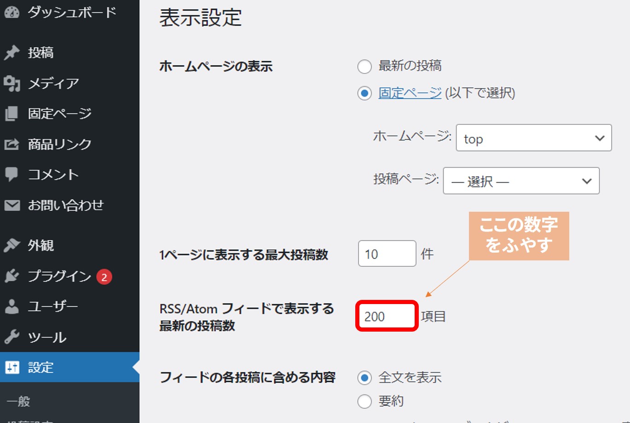Select the 要約 radio button
Screen dimensions: 630x423
pyautogui.click(x=364, y=402)
